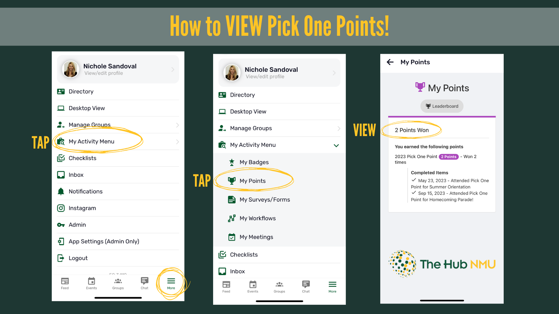Expand Manage Groups submenu arrow
Viewport: 559px width, 314px height.
click(x=177, y=124)
